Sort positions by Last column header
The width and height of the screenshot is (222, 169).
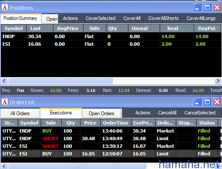coord(40,28)
